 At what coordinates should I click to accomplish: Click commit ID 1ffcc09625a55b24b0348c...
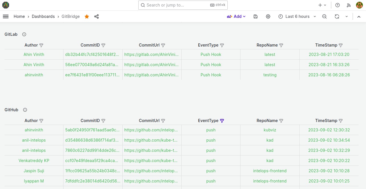tap(92, 171)
